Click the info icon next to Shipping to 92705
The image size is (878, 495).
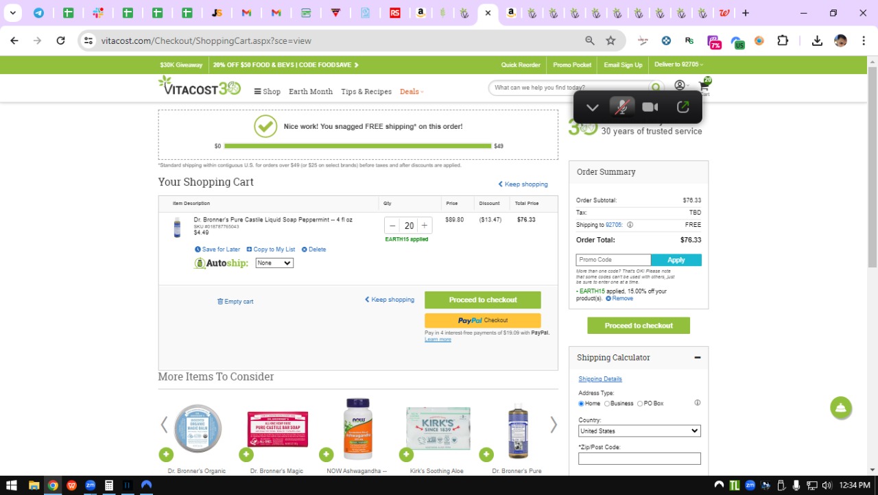pos(630,225)
